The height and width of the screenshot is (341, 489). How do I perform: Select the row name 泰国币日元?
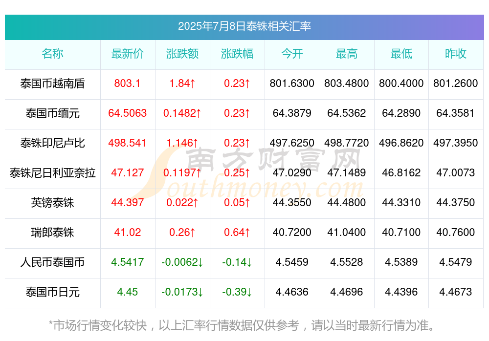(x=52, y=292)
